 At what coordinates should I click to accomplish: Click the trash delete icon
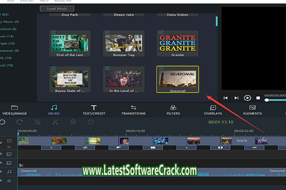[x=73, y=122]
